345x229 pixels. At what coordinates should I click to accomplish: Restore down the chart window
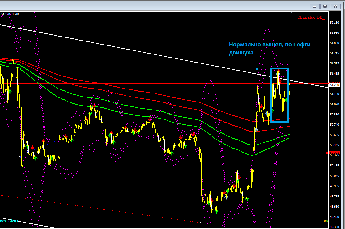(x=325, y=6)
